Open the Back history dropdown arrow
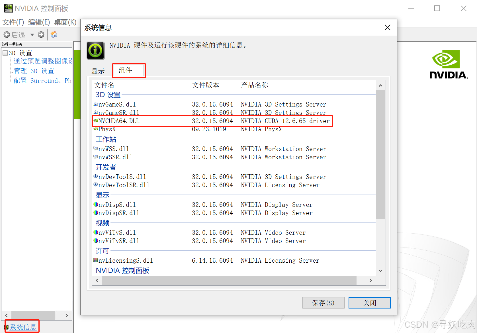The height and width of the screenshot is (333, 477). pyautogui.click(x=32, y=35)
